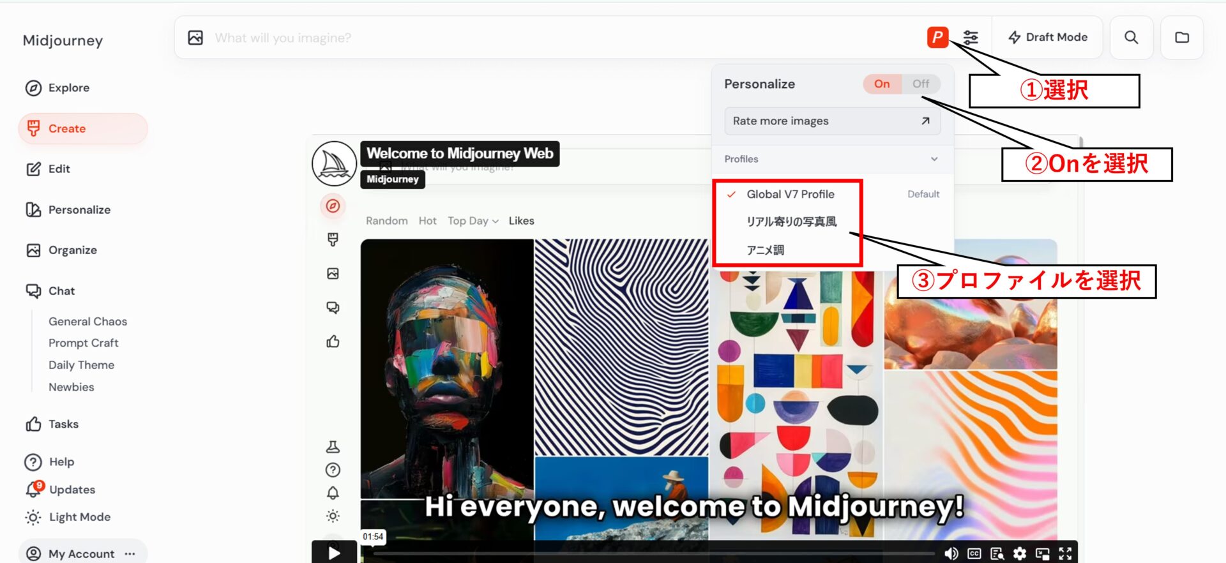Click the image upload icon in prompt bar

195,38
